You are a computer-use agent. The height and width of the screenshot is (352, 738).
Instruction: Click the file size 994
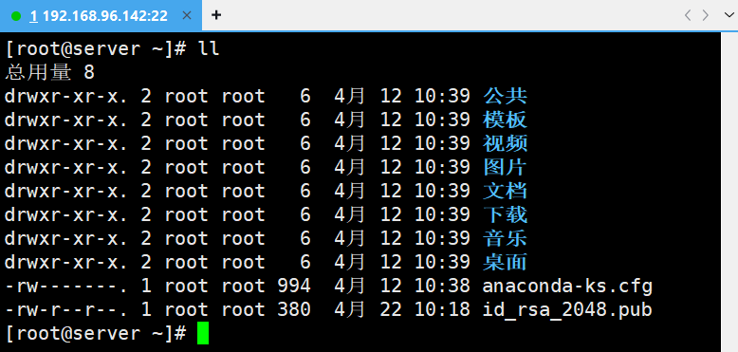(294, 287)
